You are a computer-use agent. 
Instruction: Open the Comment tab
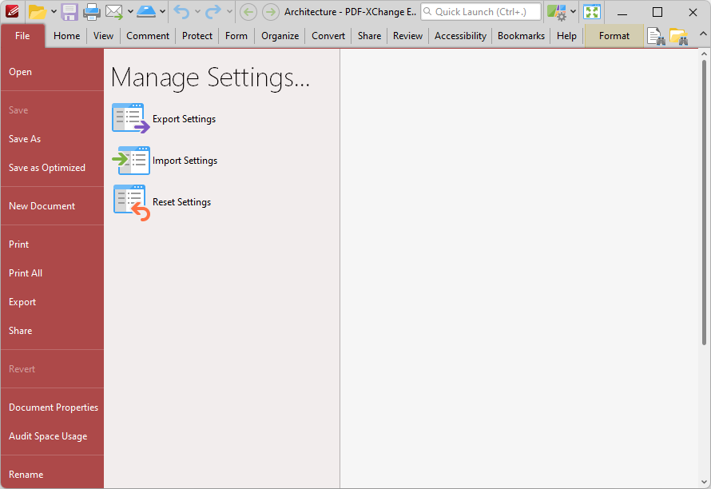click(x=148, y=36)
